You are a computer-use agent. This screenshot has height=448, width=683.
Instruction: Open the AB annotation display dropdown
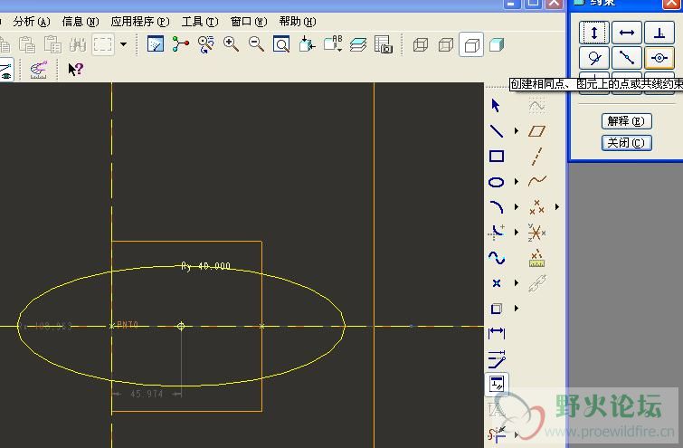tap(333, 44)
